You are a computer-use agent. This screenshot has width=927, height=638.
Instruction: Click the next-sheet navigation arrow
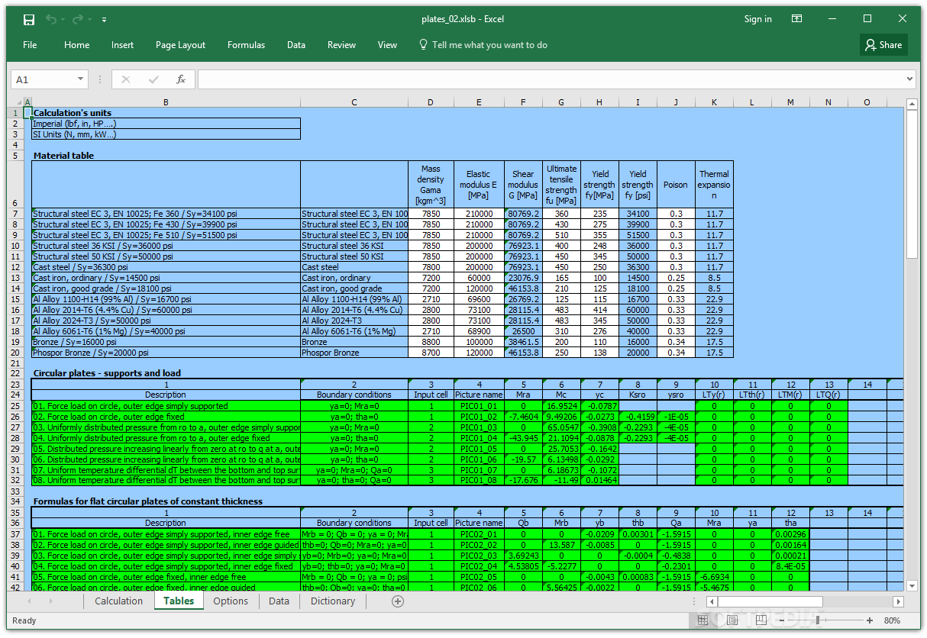point(50,601)
